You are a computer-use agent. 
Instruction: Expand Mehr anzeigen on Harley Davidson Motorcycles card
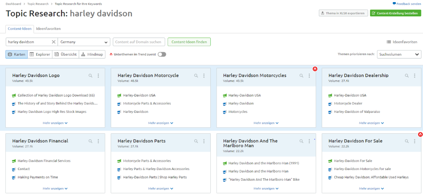(x=266, y=123)
